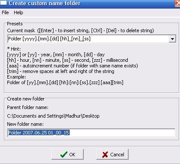Image resolution: width=180 pixels, height=164 pixels.
Task: Click the '[aaa] - autoincrement number' hint line
Action: click(73, 66)
